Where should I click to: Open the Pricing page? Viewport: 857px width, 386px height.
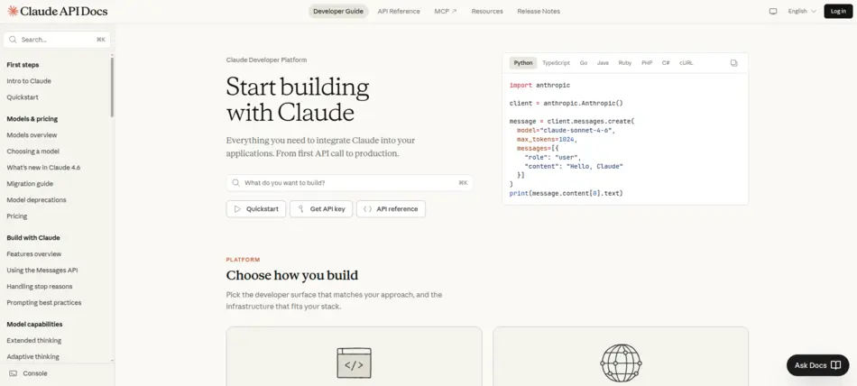tap(17, 216)
